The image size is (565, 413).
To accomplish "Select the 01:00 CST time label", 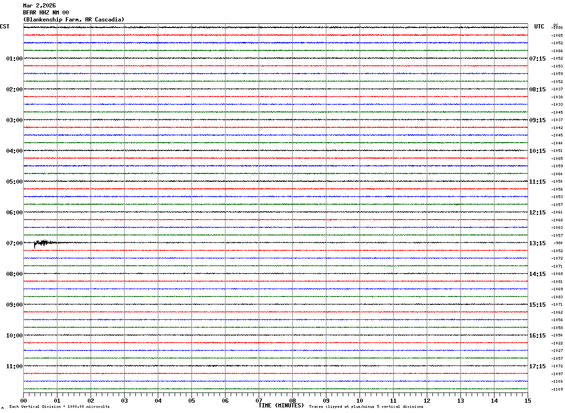I will coord(14,59).
